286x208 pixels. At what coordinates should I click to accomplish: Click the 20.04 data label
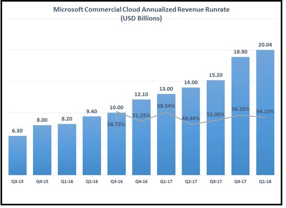[265, 45]
